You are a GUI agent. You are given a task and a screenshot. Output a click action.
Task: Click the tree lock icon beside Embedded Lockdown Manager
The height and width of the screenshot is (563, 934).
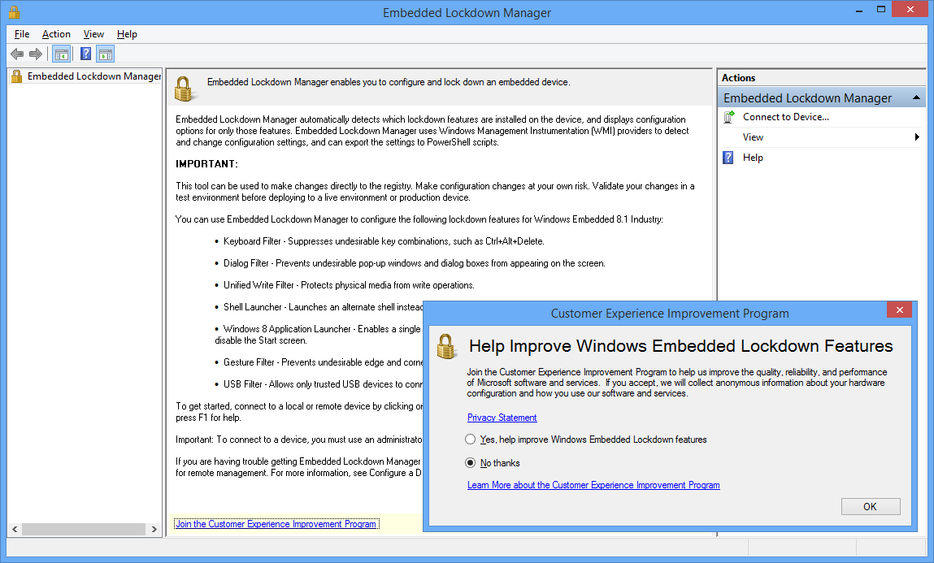point(17,76)
